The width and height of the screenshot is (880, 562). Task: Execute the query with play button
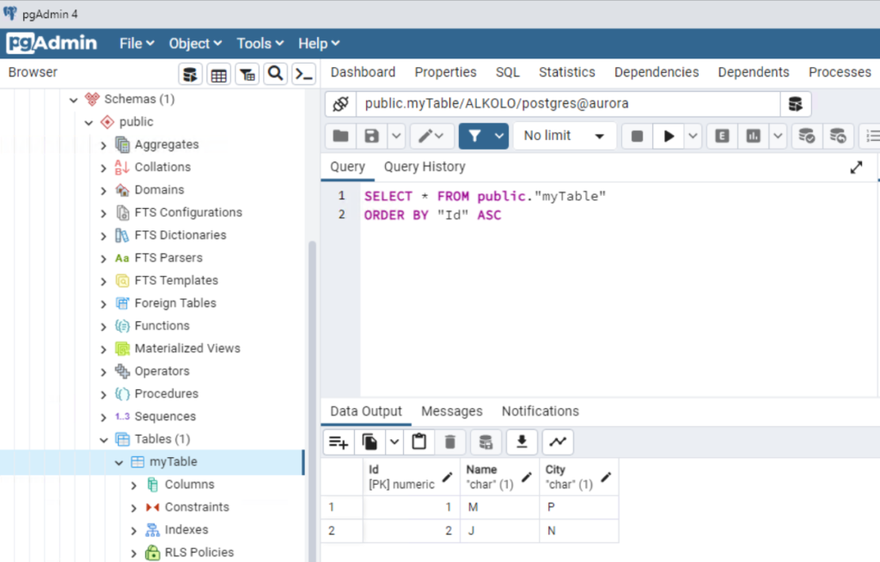[x=669, y=136]
